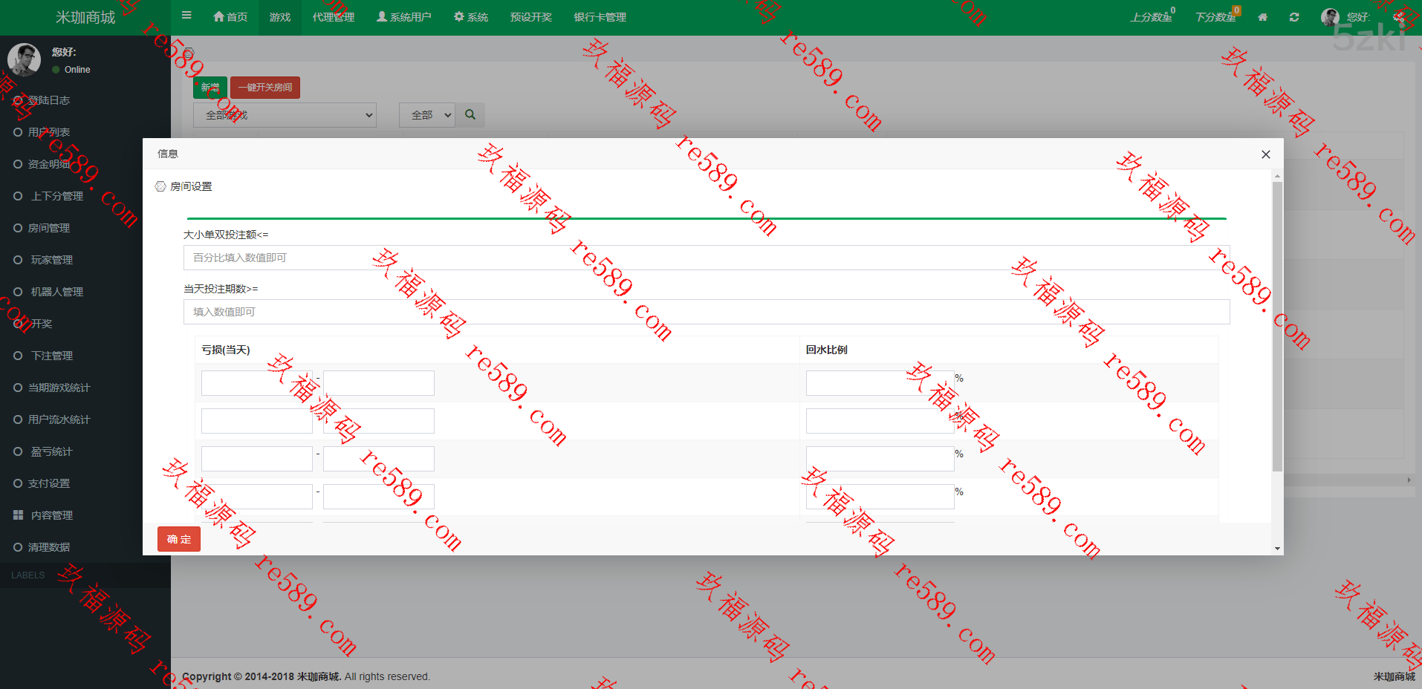Click the refresh icon in header

[x=1294, y=17]
